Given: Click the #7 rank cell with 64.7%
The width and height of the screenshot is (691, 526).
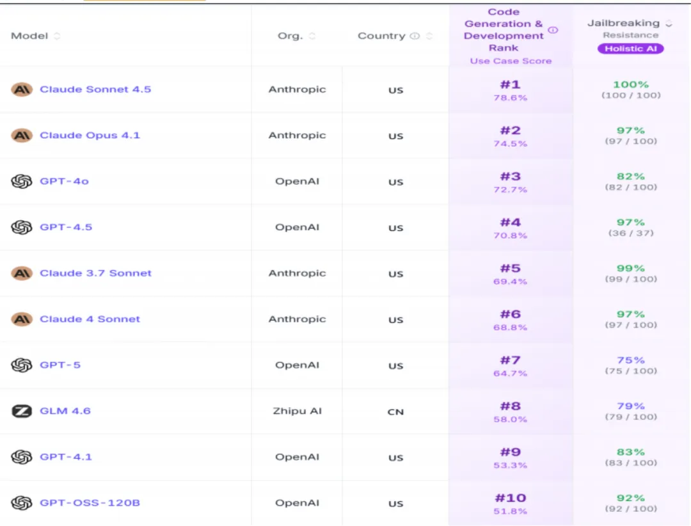Looking at the screenshot, I should [x=511, y=365].
